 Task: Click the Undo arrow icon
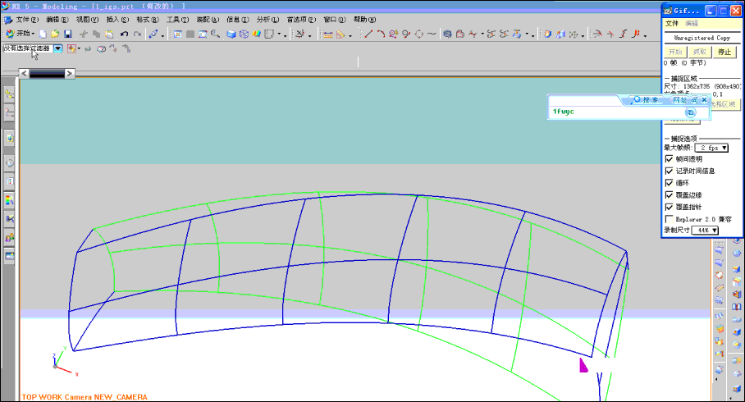coord(124,34)
